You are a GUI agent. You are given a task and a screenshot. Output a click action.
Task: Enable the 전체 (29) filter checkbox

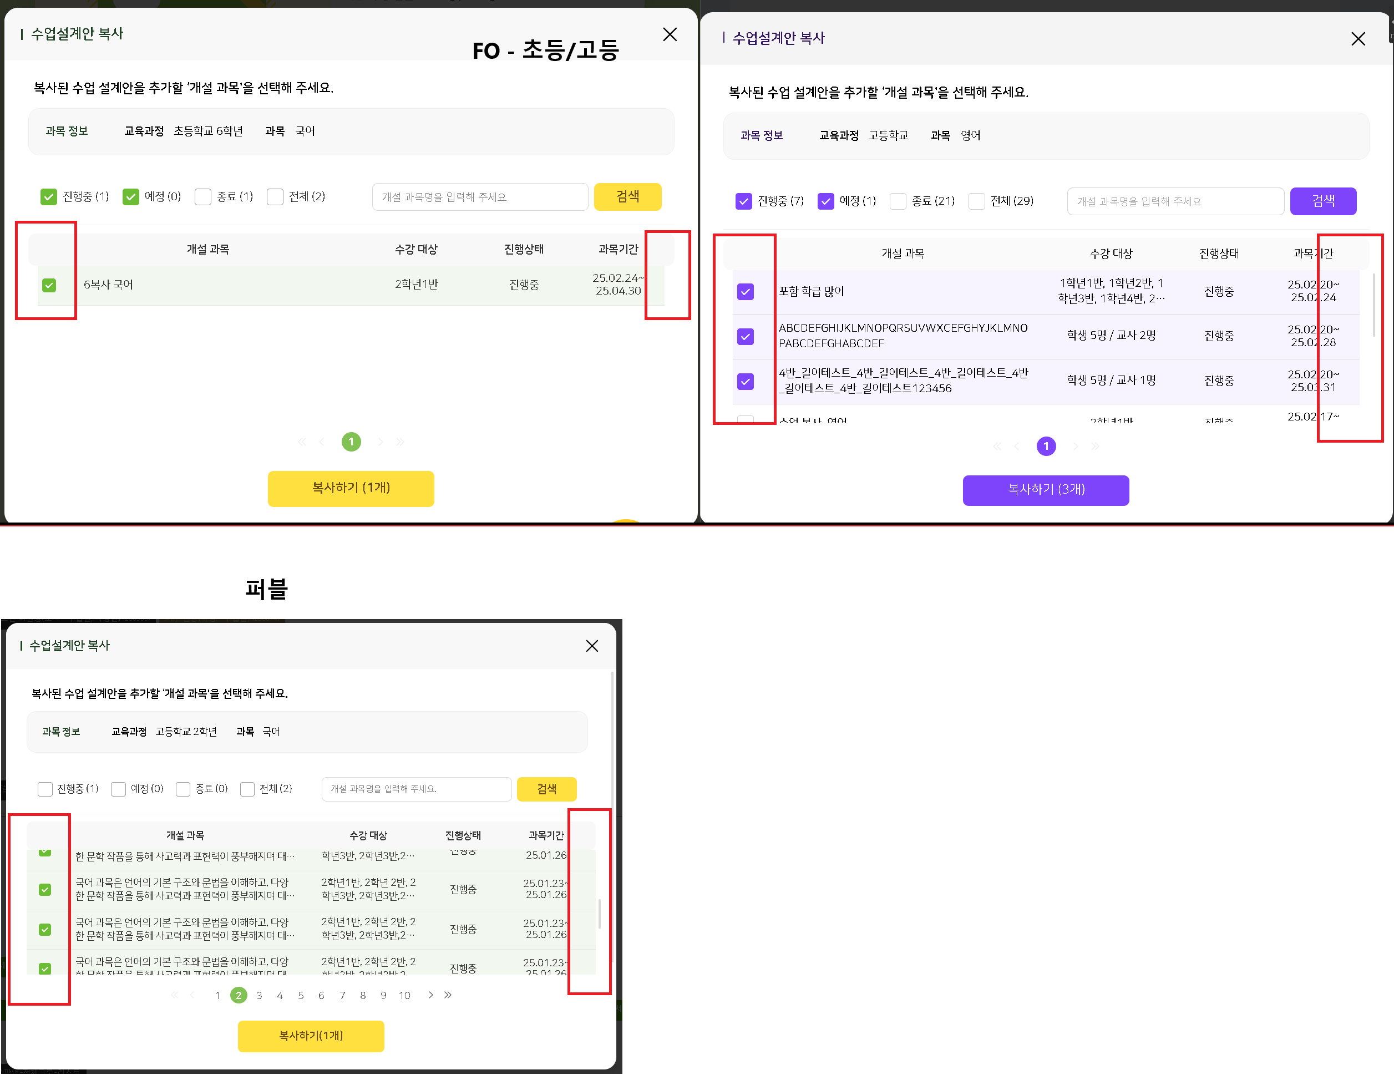tap(976, 202)
